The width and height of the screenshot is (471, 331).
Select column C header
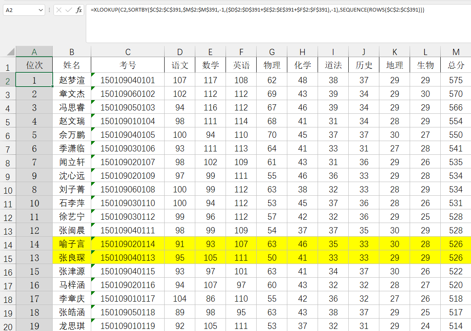[x=128, y=52]
